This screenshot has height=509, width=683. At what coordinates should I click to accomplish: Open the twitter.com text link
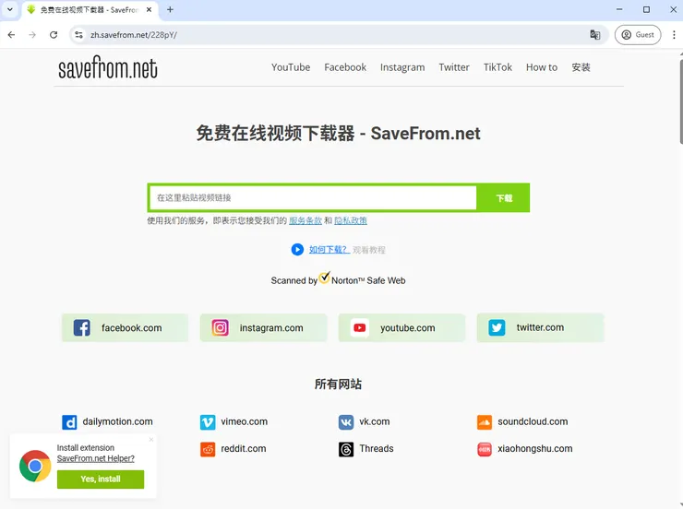coord(540,327)
